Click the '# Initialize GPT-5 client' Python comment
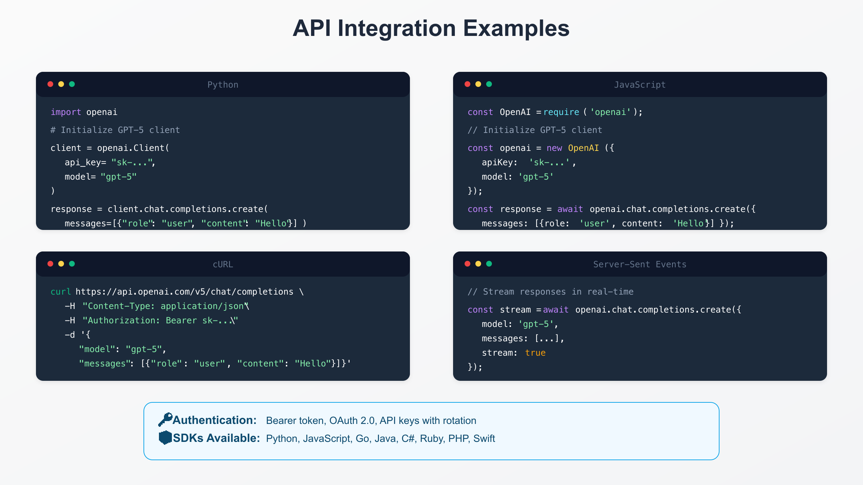This screenshot has height=485, width=863. (x=115, y=130)
